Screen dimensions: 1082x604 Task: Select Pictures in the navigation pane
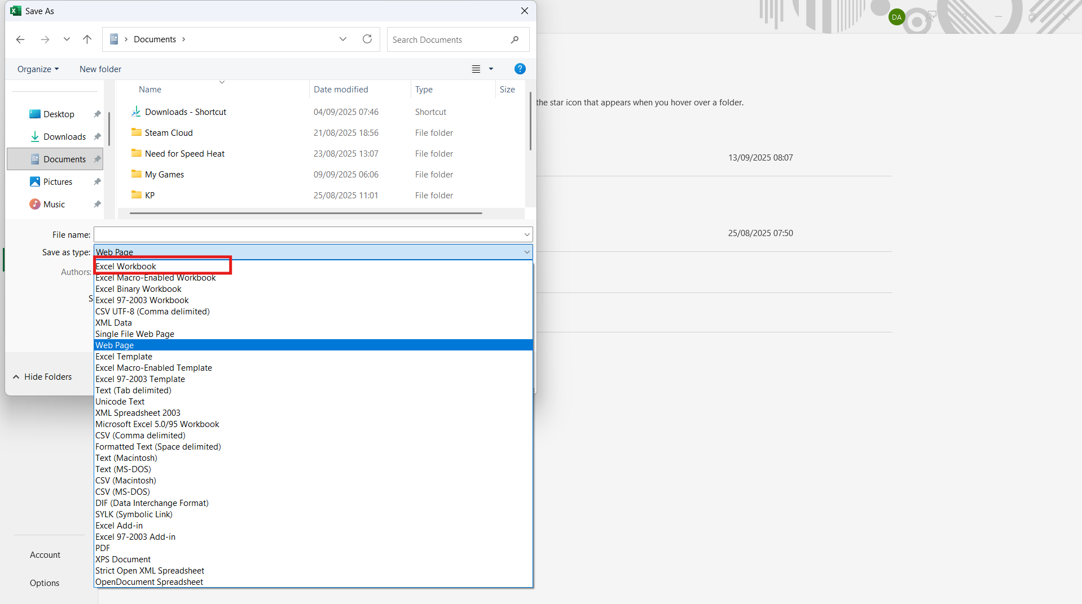pos(58,181)
